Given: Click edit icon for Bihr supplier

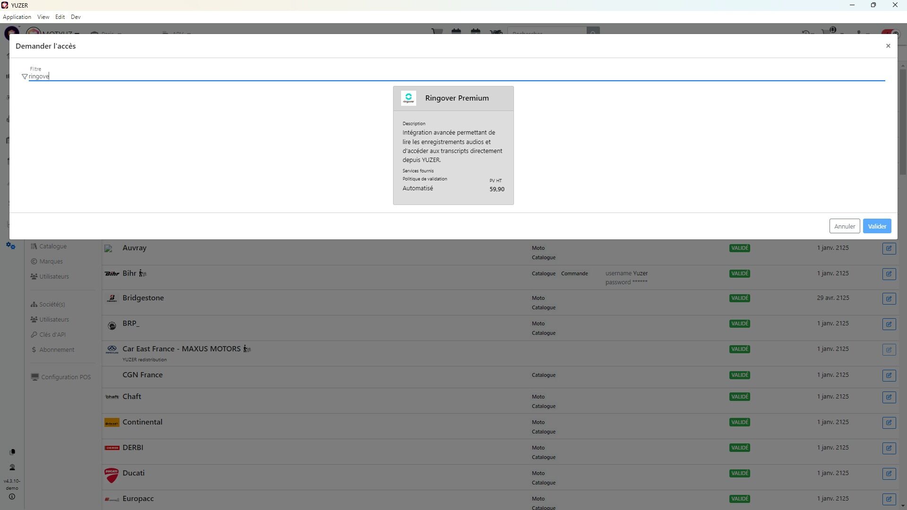Looking at the screenshot, I should 889,274.
